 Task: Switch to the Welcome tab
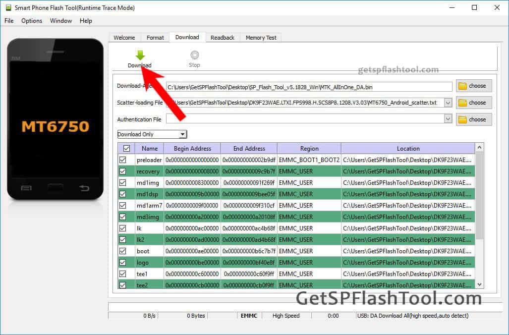coord(124,38)
